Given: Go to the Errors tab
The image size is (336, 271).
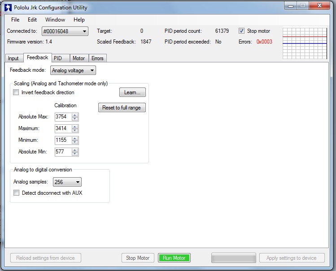Looking at the screenshot, I should pyautogui.click(x=97, y=58).
